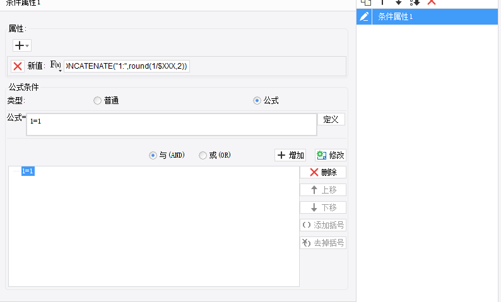Click the 去掉括号 remove brackets button
The image size is (501, 302).
323,243
